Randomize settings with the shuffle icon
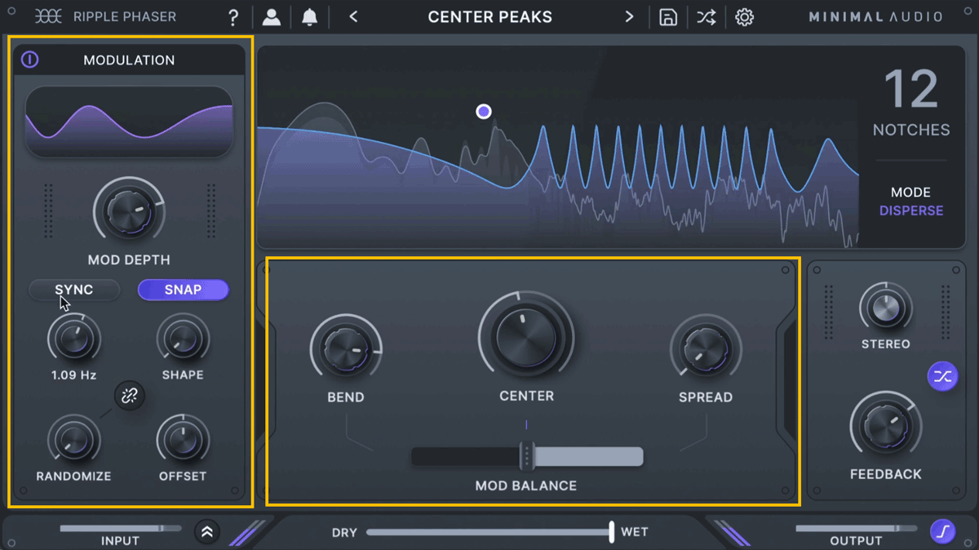The width and height of the screenshot is (979, 550). click(706, 16)
